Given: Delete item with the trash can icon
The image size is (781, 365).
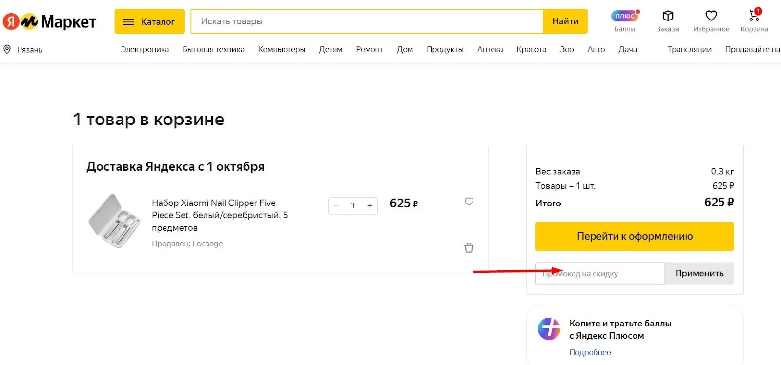Looking at the screenshot, I should 469,248.
